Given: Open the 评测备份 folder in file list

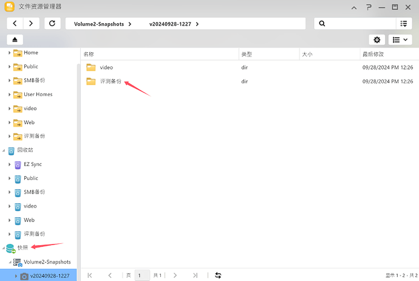Looking at the screenshot, I should (111, 81).
